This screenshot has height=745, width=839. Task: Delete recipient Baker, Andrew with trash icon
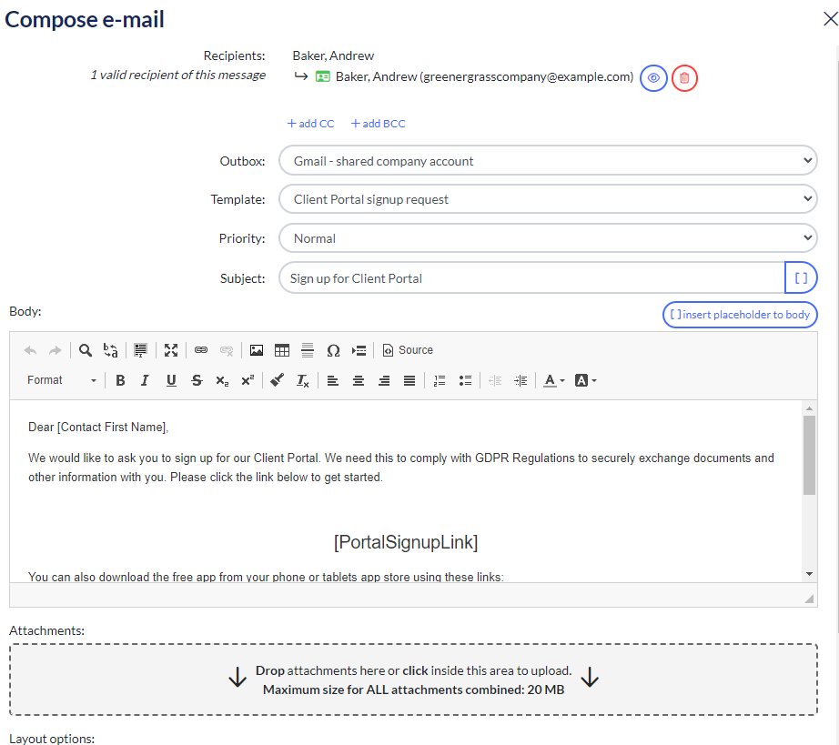(x=684, y=78)
